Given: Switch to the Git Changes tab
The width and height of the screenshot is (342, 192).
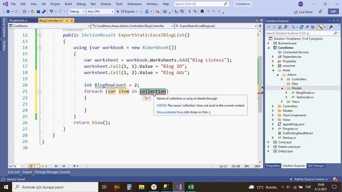Looking at the screenshot, I should pos(316,166).
